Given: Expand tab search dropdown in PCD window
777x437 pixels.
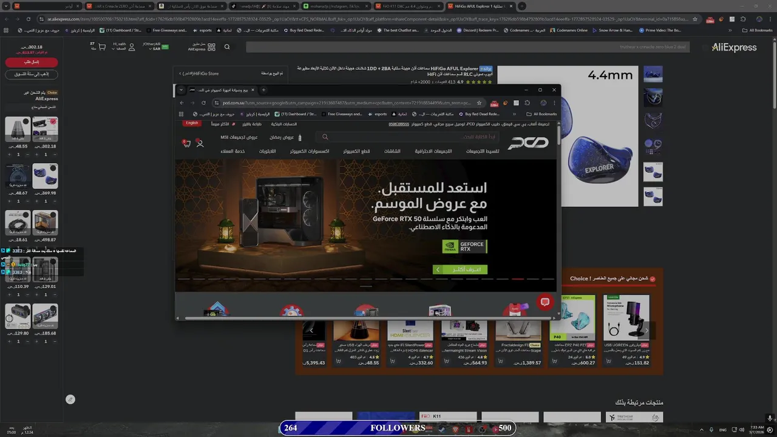Looking at the screenshot, I should pos(181,90).
